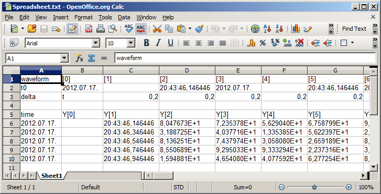Select column D header
Screen dimensions: 381x194
coord(187,70)
